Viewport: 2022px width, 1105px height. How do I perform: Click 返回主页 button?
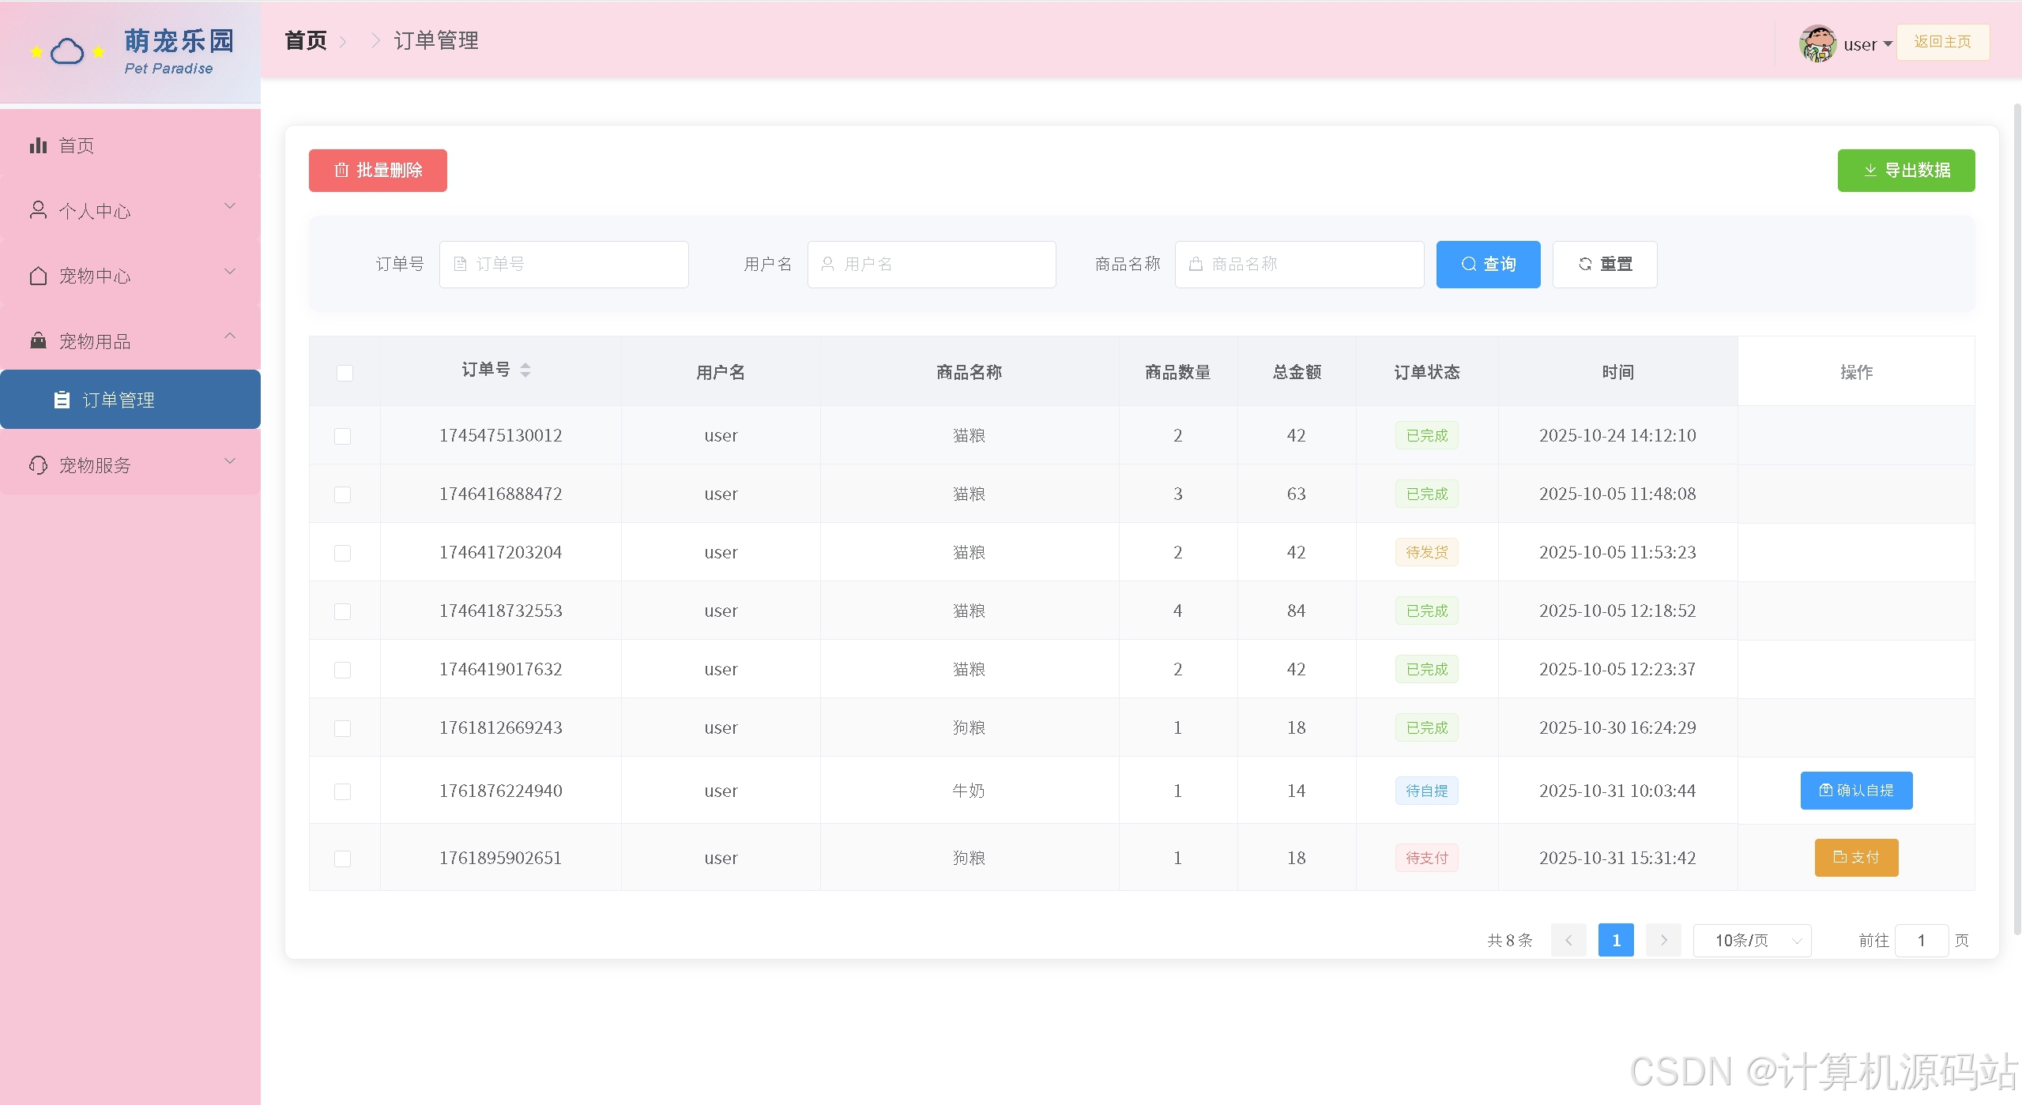coord(1942,42)
